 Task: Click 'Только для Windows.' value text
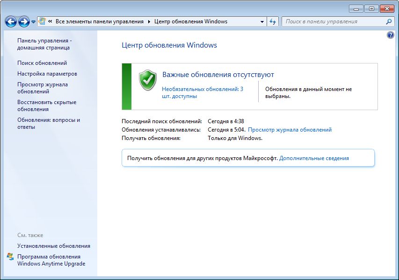coord(235,138)
